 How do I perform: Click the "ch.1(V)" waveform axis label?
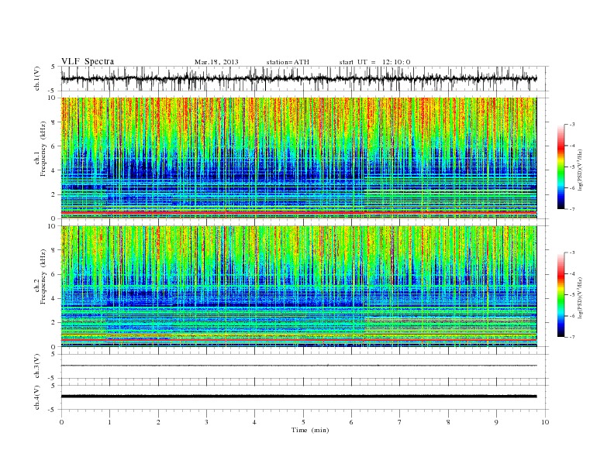(x=37, y=78)
